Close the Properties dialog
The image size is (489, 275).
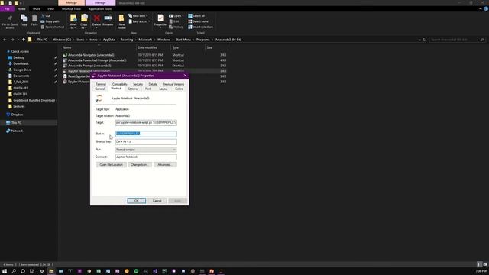click(x=185, y=76)
